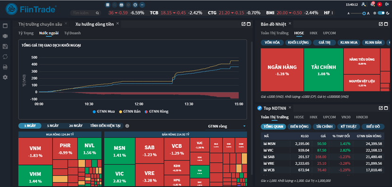Click the save floppy disk icon in sidebar
This screenshot has height=187, width=392.
pos(5,47)
